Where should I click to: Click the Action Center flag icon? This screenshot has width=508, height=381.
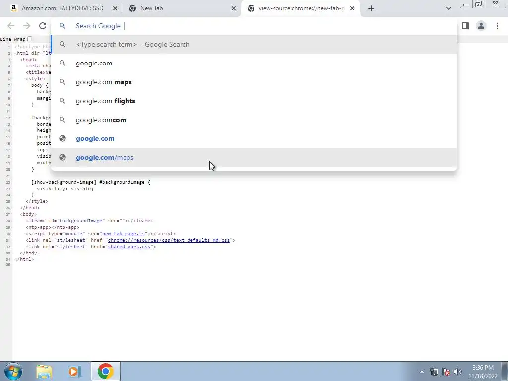click(446, 372)
